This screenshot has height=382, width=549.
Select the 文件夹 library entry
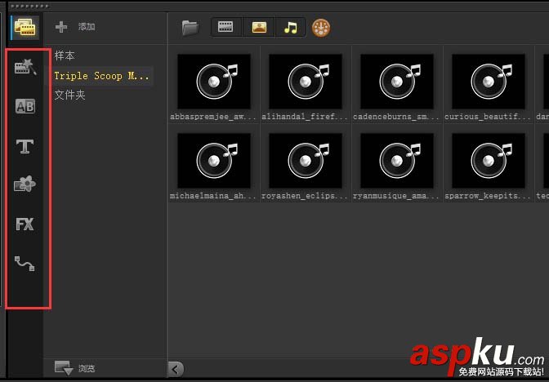(69, 95)
